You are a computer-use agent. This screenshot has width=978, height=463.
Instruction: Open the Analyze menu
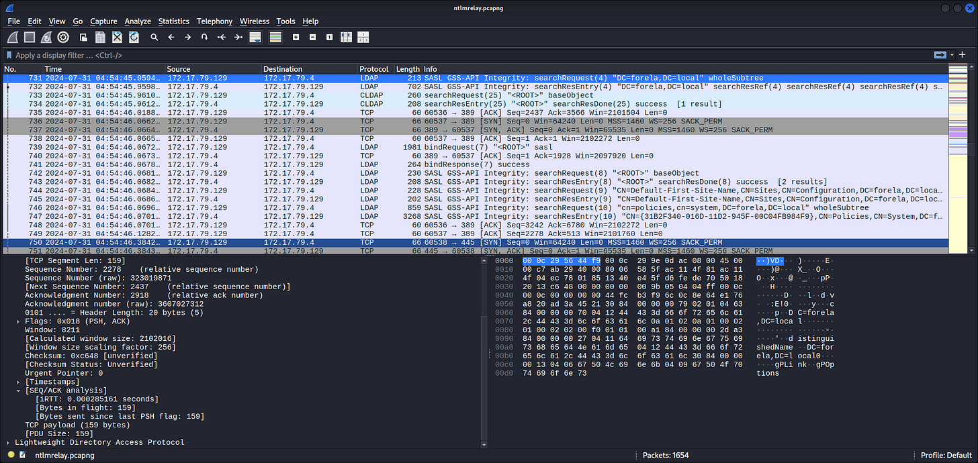click(x=138, y=21)
